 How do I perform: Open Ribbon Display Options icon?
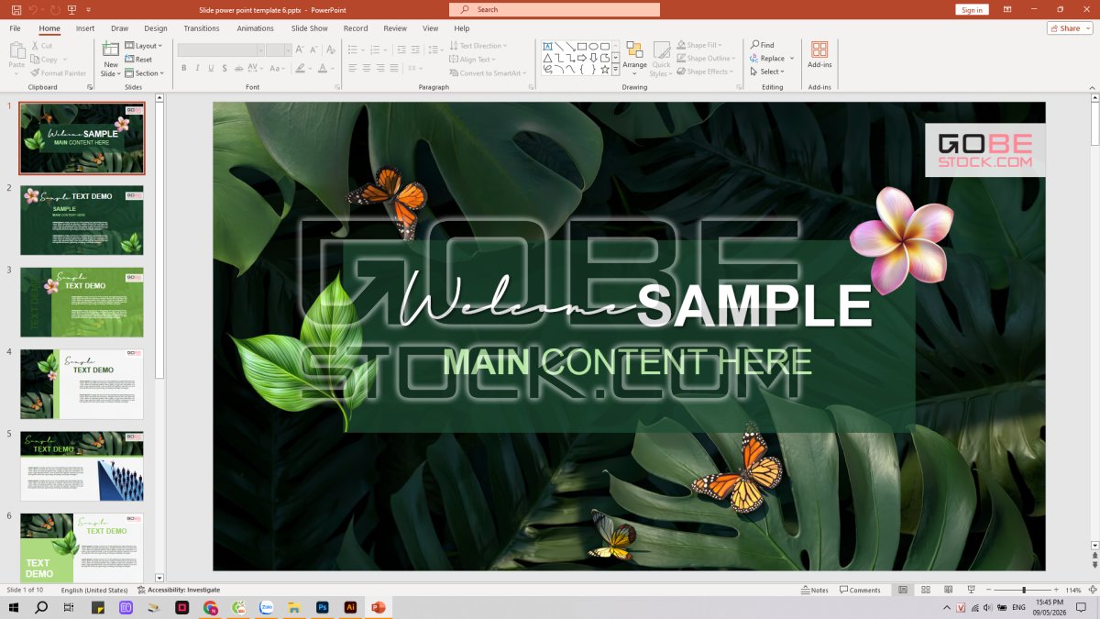(1007, 9)
